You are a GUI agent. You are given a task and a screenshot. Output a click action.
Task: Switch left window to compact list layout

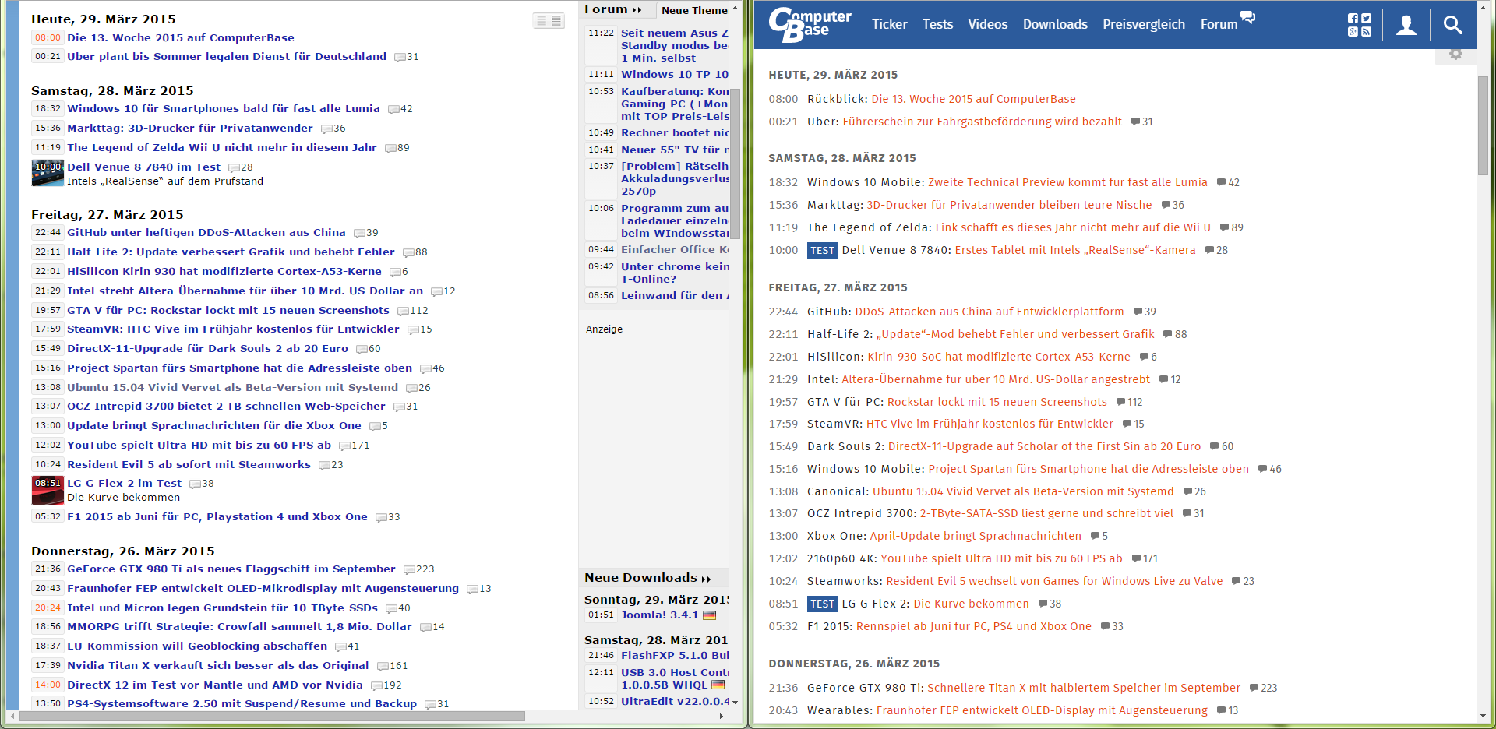(542, 21)
